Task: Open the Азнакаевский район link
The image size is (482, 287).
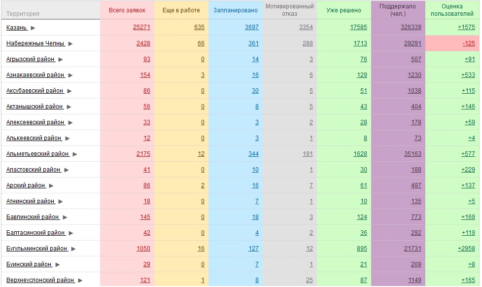Action: pos(35,75)
